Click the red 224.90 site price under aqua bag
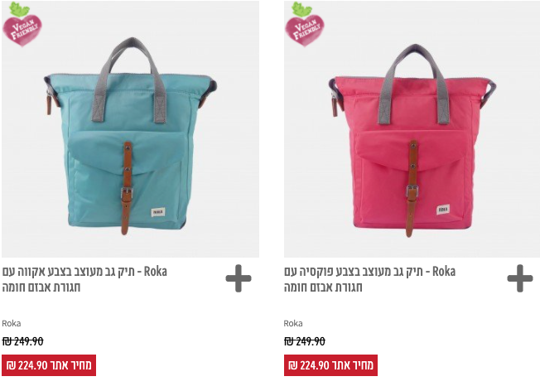Screen dimensions: 540x391 [x=49, y=365]
